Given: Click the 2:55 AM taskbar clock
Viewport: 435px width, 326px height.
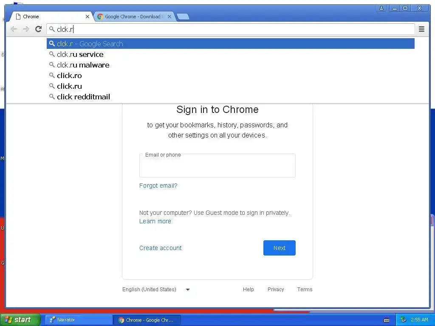Looking at the screenshot, I should point(419,320).
